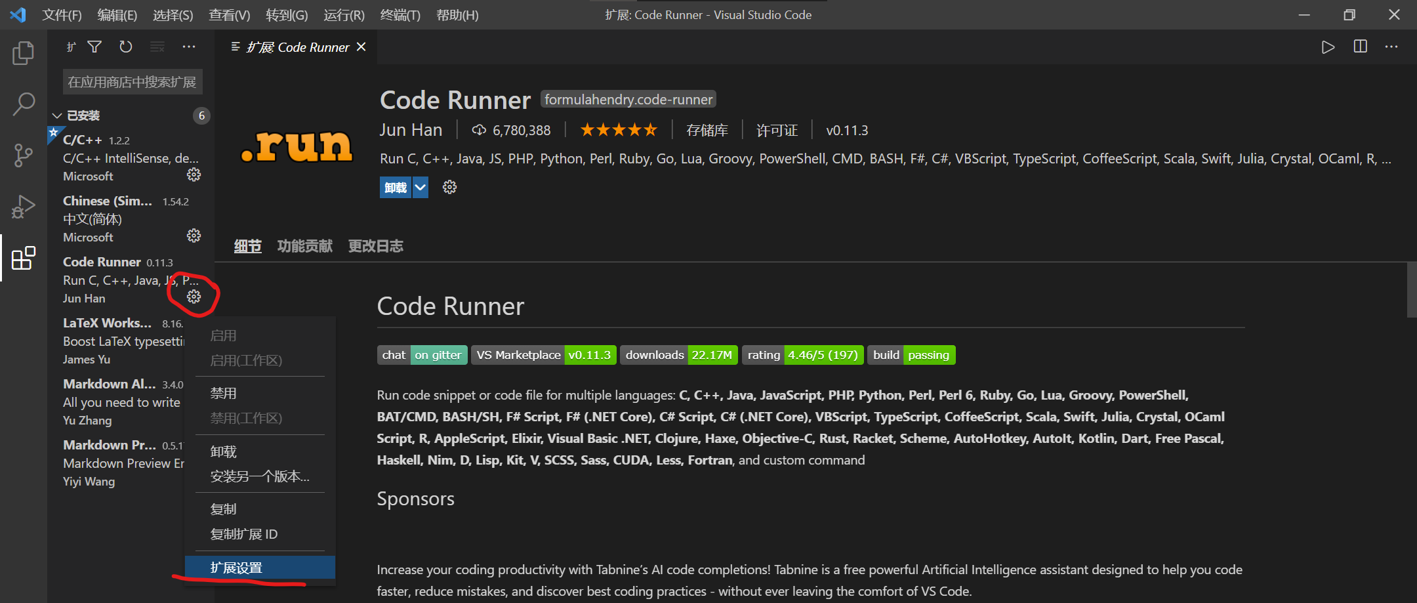This screenshot has height=603, width=1417.
Task: Click the installed extensions count badge 6
Action: 201,115
